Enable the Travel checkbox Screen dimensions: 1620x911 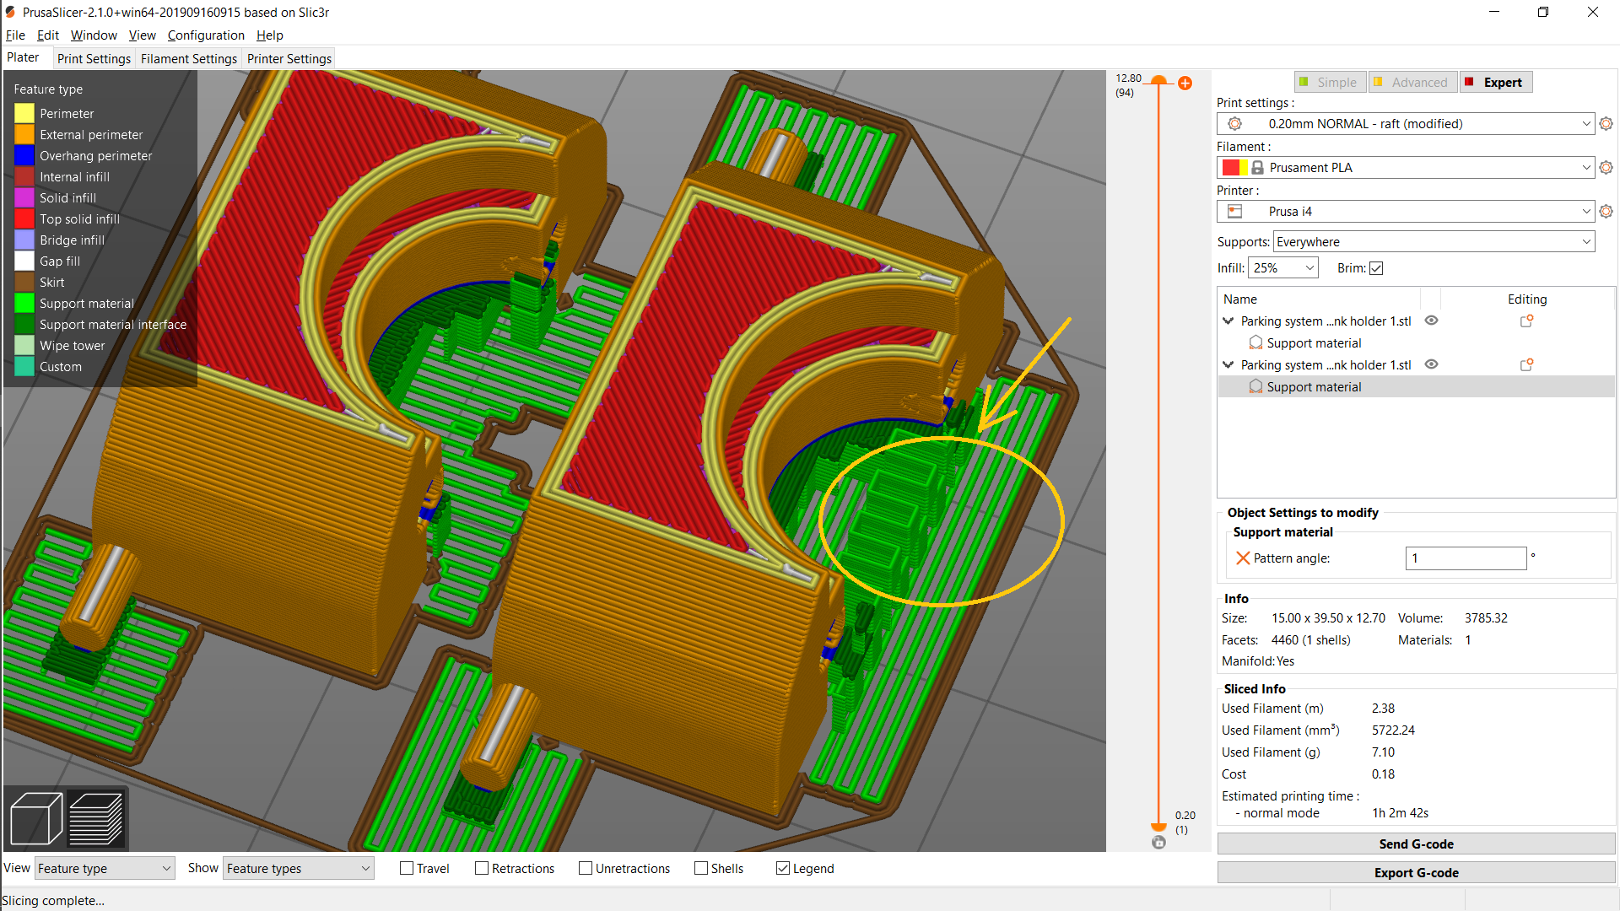point(407,868)
